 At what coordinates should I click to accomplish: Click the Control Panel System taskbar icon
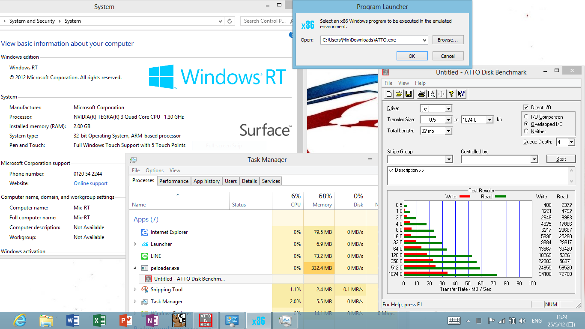click(x=232, y=320)
